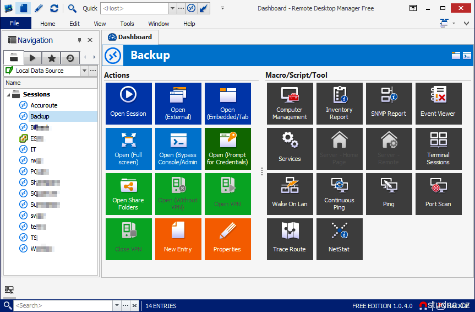Click the Open Session action tile
This screenshot has width=475, height=312.
tap(128, 103)
